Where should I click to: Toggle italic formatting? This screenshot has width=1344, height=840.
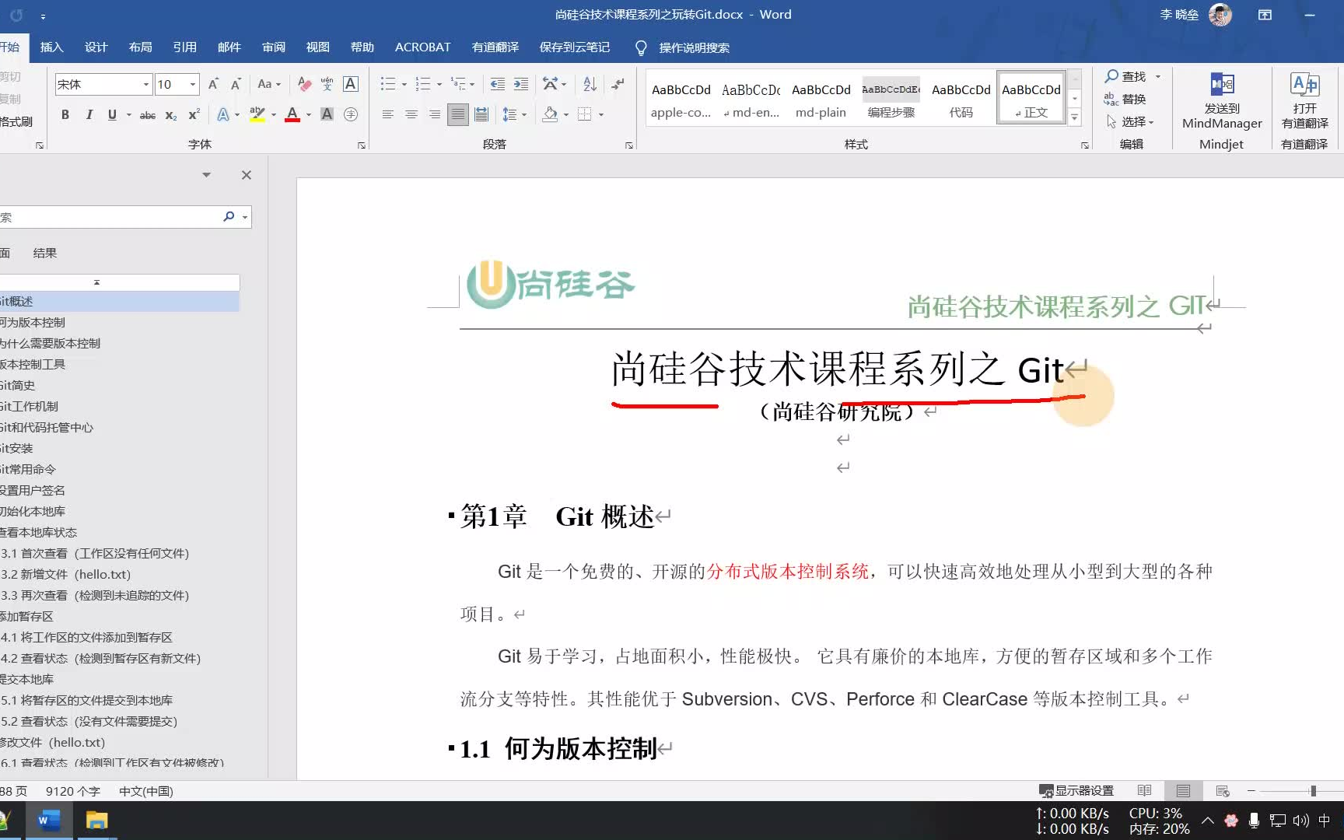[89, 114]
